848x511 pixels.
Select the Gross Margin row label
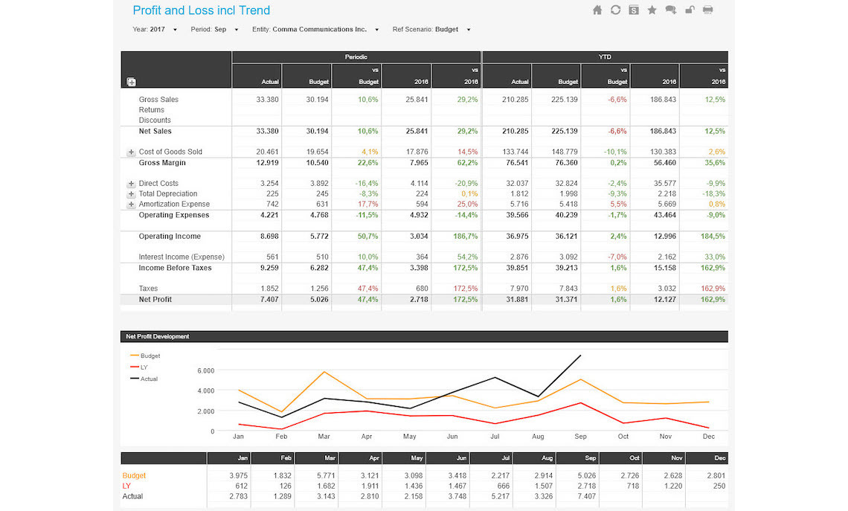162,162
